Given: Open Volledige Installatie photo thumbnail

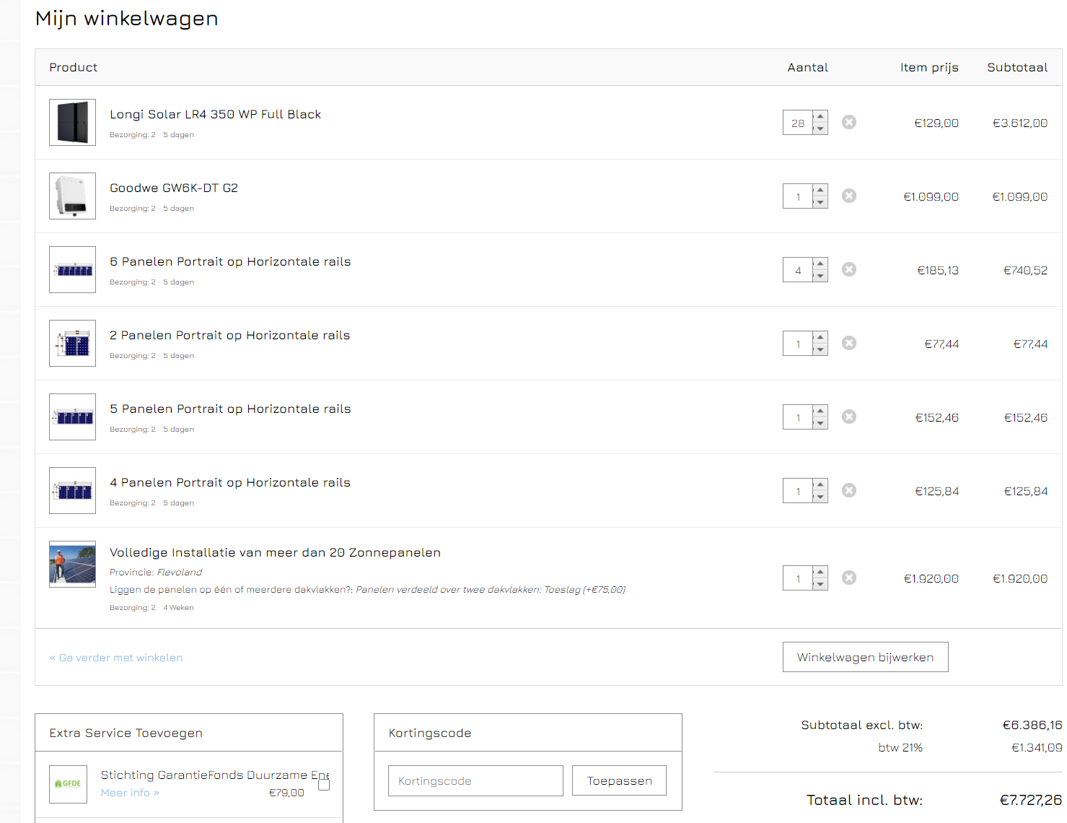Looking at the screenshot, I should (x=72, y=565).
